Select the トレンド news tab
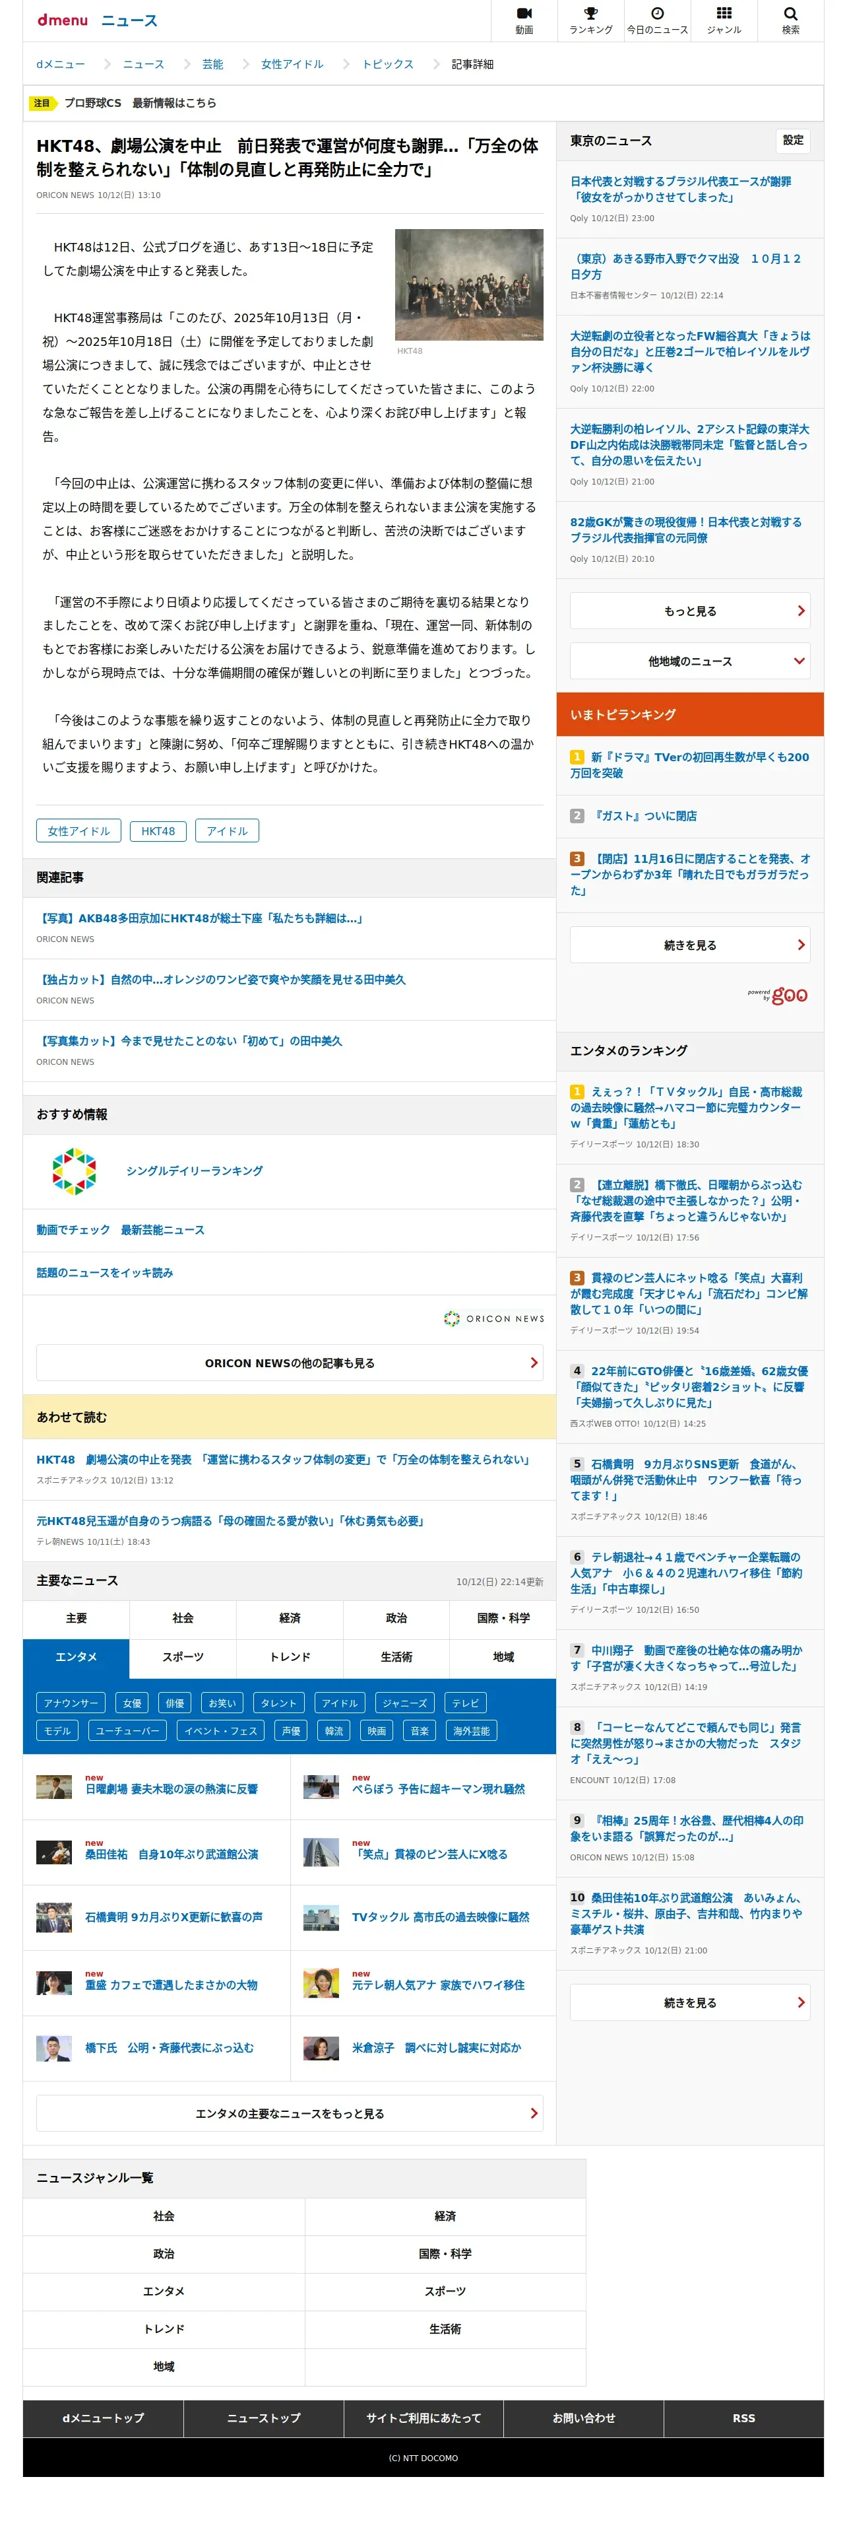This screenshot has height=2543, width=847. (x=290, y=1658)
